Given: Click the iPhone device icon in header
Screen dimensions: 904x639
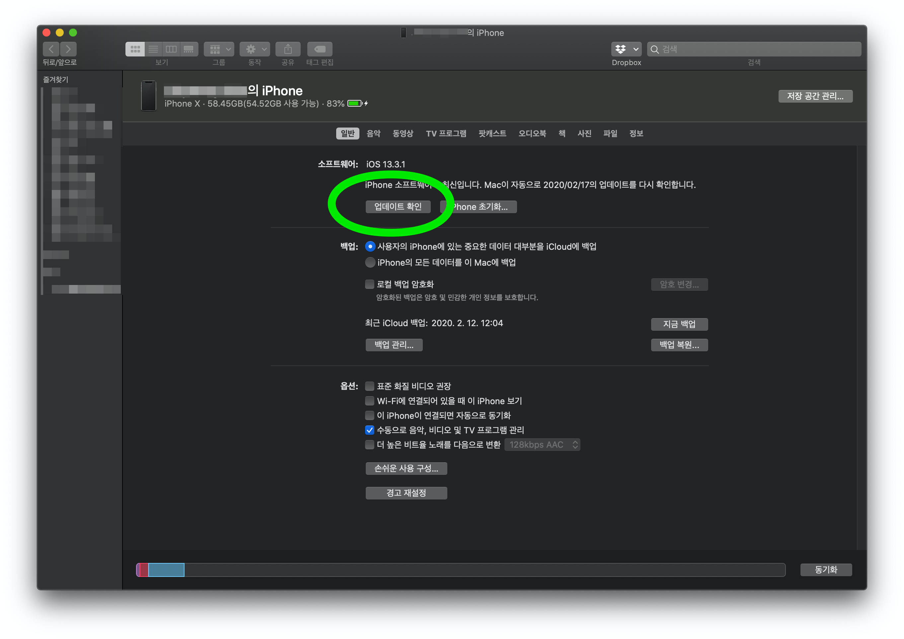Looking at the screenshot, I should [149, 96].
